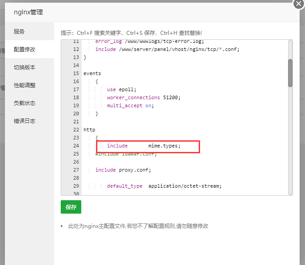This screenshot has width=305, height=265.
Task: Place cursor on 'include mime.types;' line
Action: coord(144,146)
